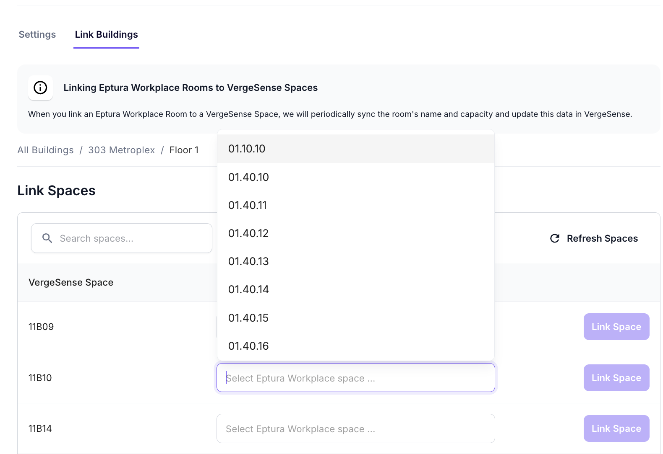Click Link Space for 11B10
The height and width of the screenshot is (454, 663).
point(616,378)
